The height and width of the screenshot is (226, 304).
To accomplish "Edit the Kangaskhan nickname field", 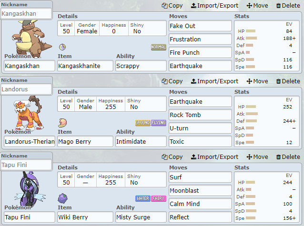I will [26, 13].
